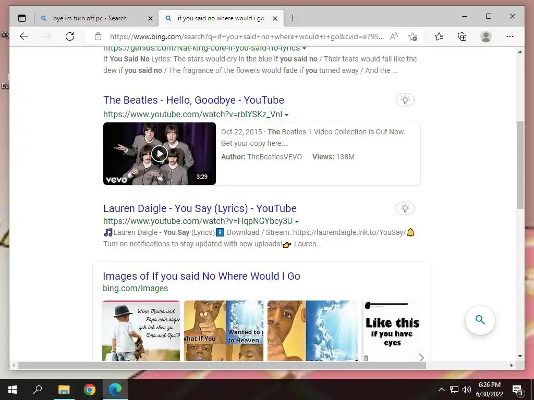Expand dropdown arrow after youtube HqpNGYbcy3U URL

click(297, 222)
